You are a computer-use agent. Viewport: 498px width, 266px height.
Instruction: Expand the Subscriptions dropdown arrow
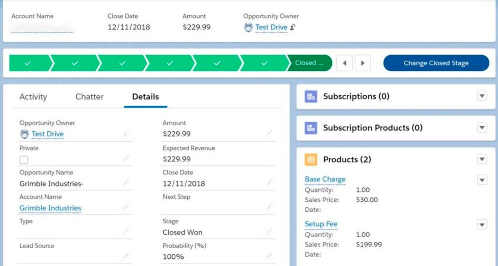tap(482, 96)
